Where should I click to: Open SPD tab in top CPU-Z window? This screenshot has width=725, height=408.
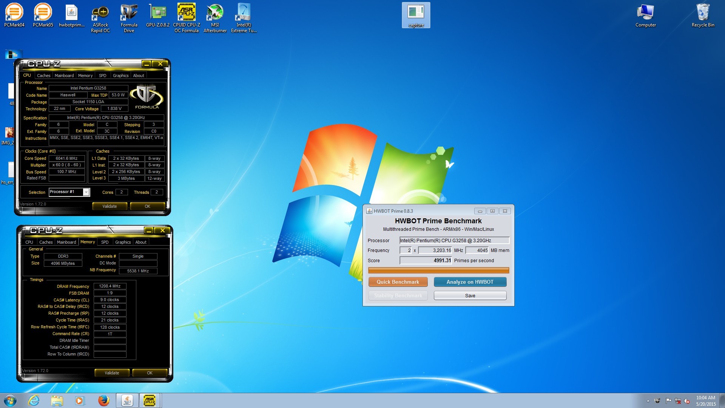coord(102,76)
